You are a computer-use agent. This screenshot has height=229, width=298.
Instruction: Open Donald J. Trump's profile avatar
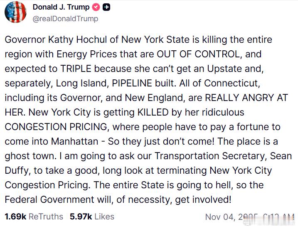[x=15, y=12]
